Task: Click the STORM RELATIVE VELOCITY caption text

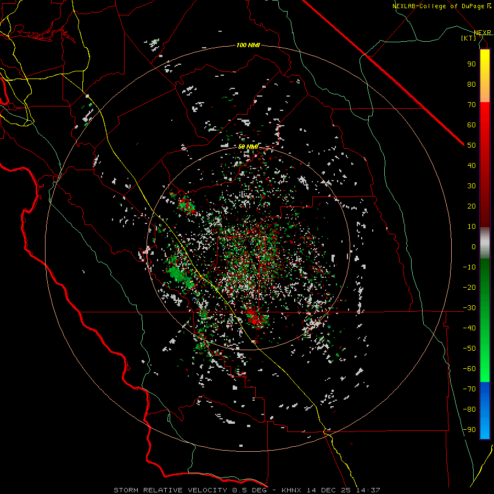Action: click(x=170, y=490)
